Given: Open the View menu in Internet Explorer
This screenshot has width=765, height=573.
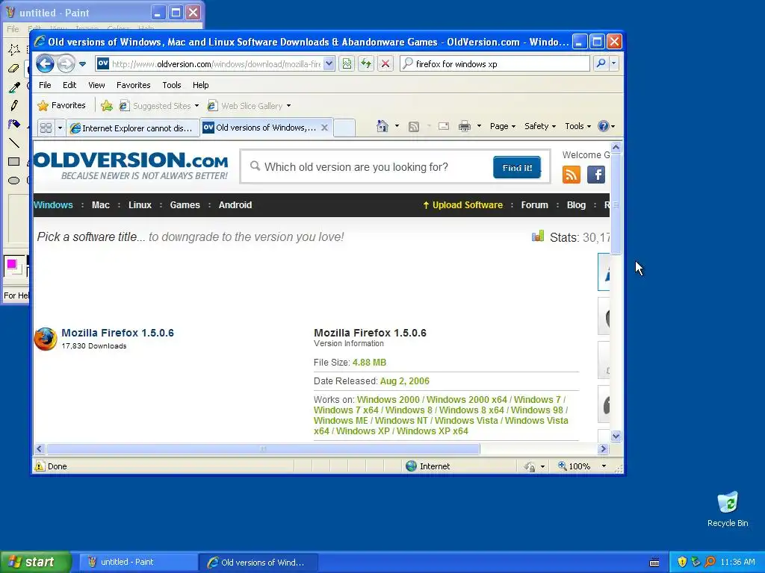Looking at the screenshot, I should pos(96,85).
